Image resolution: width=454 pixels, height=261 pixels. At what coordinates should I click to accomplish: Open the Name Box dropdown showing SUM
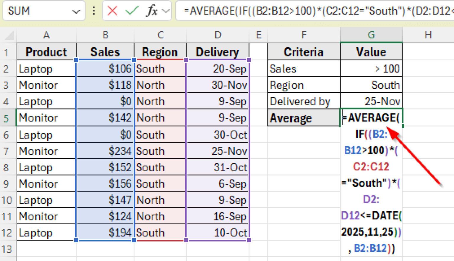(x=76, y=11)
